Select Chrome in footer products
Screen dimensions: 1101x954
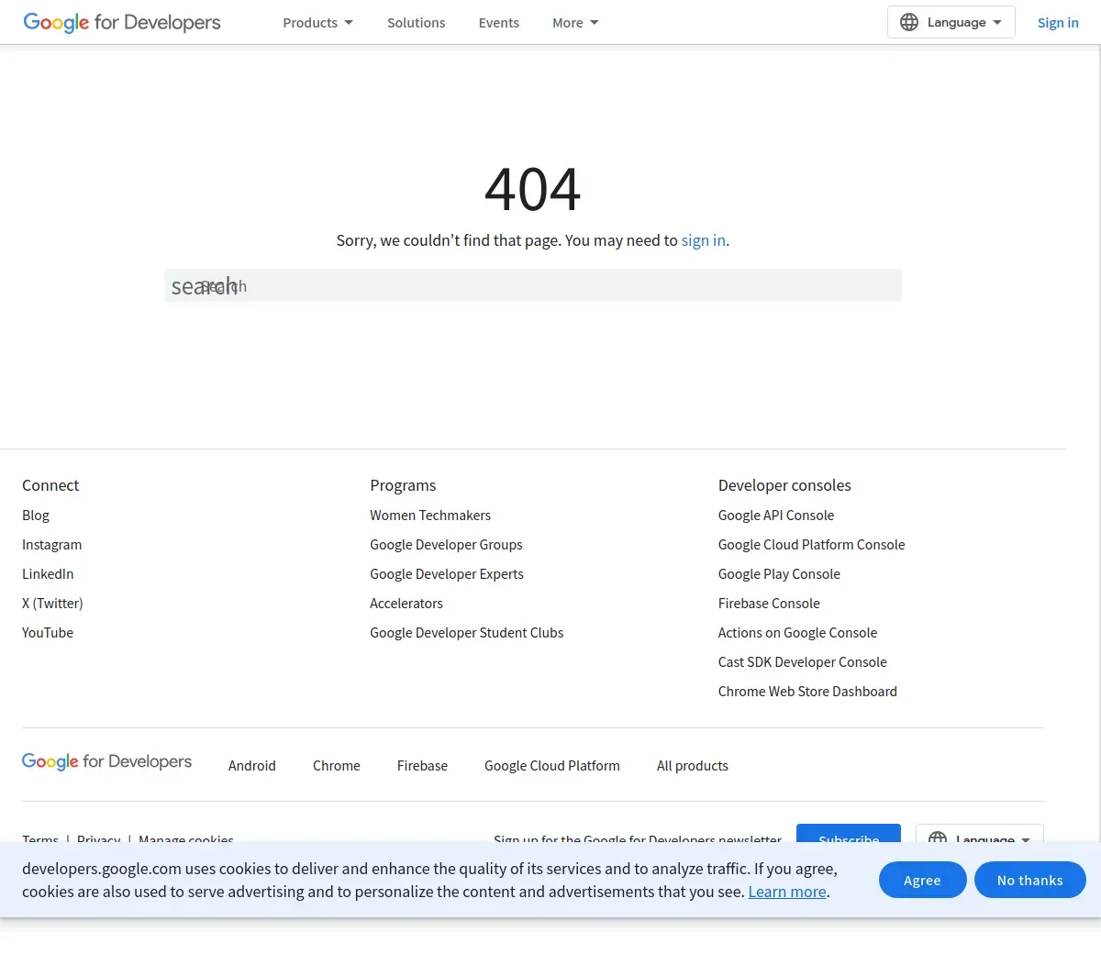337,766
